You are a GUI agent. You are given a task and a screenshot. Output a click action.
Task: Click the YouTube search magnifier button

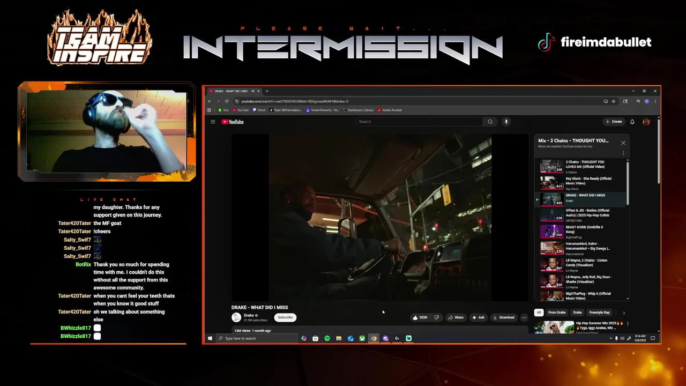(x=490, y=122)
